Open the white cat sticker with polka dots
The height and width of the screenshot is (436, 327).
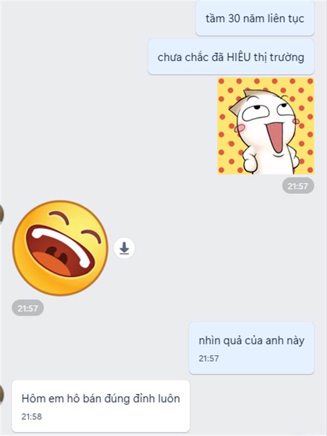(265, 126)
